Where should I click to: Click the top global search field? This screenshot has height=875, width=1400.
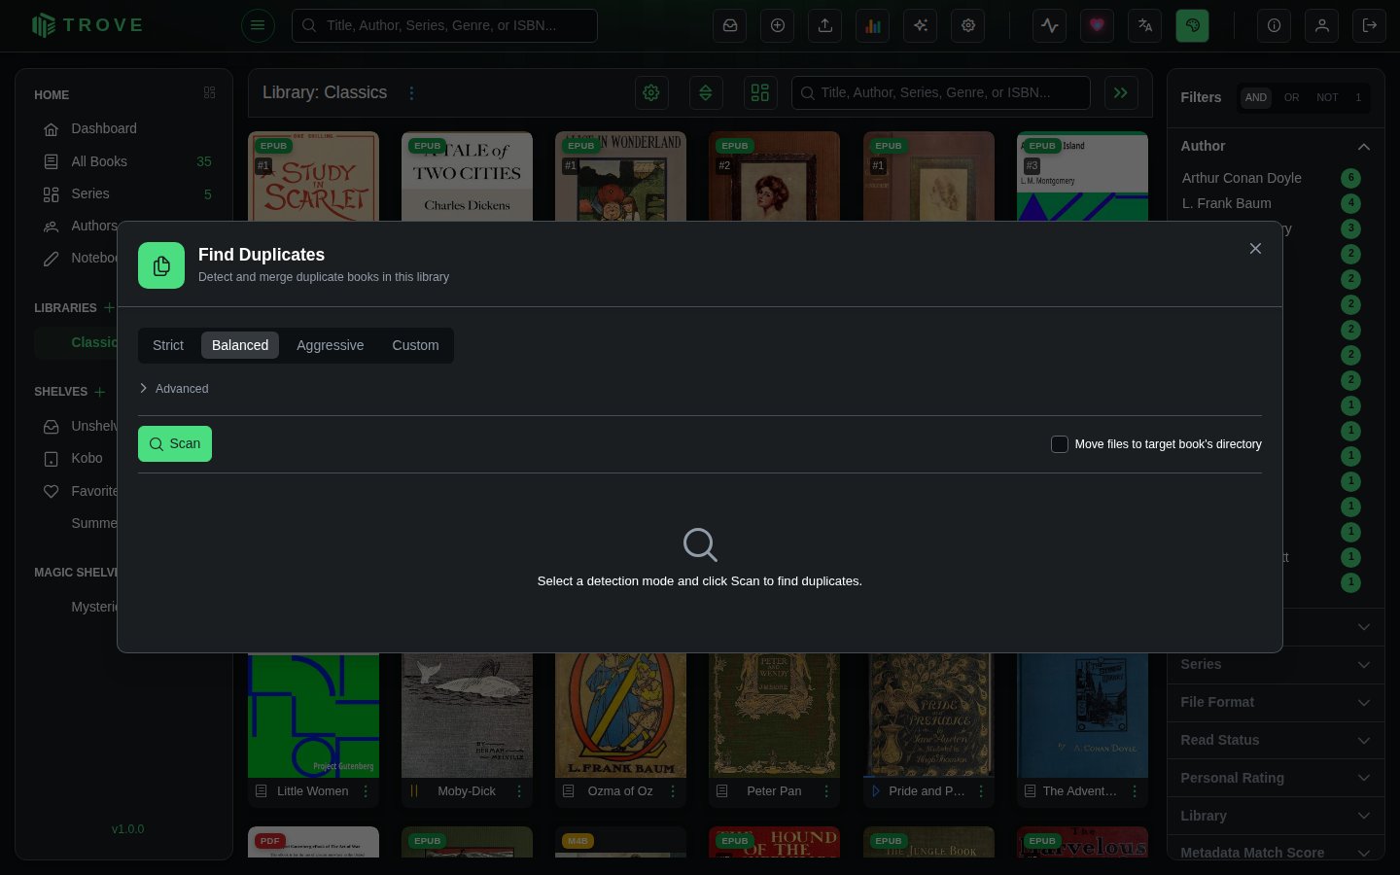click(444, 25)
